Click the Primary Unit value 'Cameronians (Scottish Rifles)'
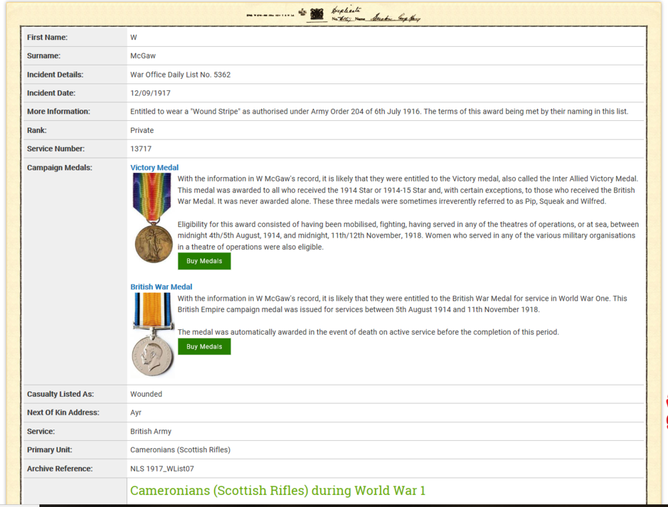668x507 pixels. click(x=180, y=450)
